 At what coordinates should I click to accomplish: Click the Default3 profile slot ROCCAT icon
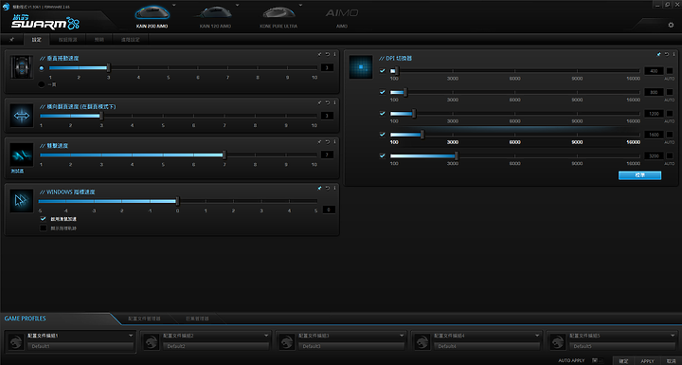pos(287,341)
